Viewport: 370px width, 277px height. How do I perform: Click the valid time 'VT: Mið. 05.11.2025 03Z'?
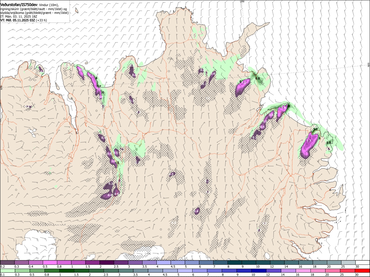click(18, 20)
